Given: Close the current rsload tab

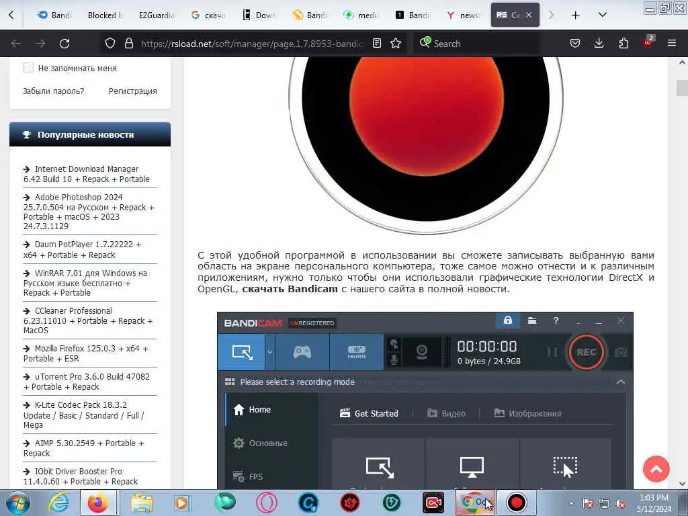Looking at the screenshot, I should click(x=529, y=15).
